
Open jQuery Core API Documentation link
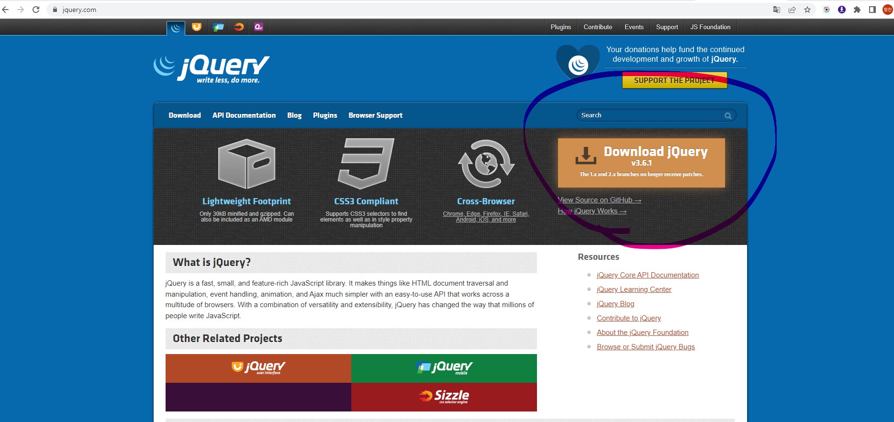(648, 275)
